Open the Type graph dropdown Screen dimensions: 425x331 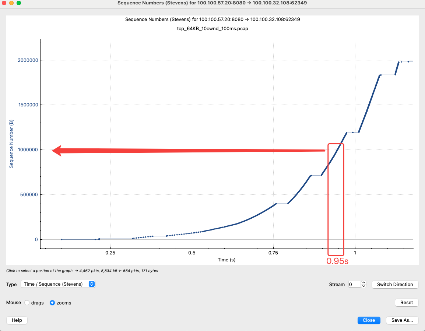58,284
